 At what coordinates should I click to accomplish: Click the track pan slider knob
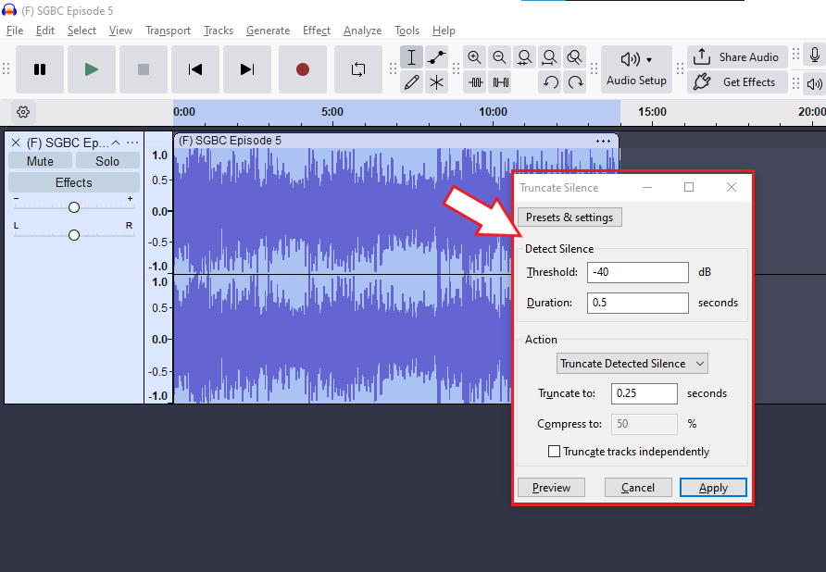coord(74,235)
